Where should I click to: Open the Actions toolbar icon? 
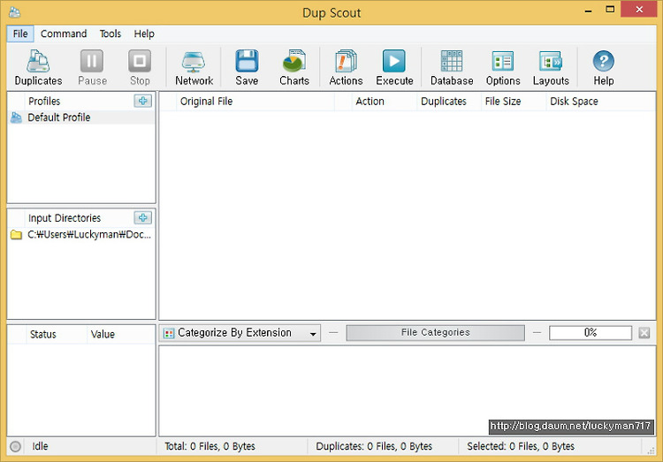[x=346, y=61]
